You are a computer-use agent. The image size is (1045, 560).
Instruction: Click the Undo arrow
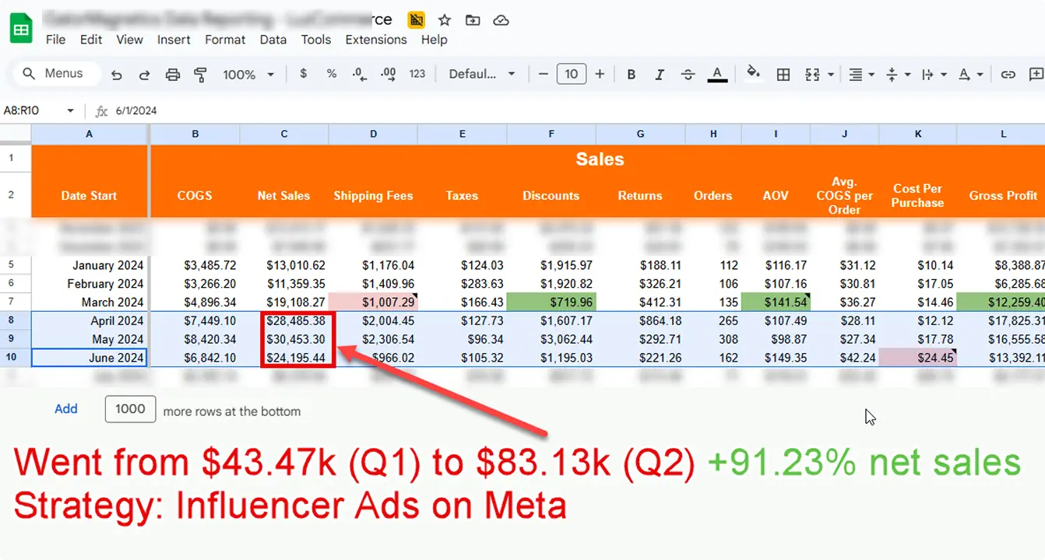point(117,75)
